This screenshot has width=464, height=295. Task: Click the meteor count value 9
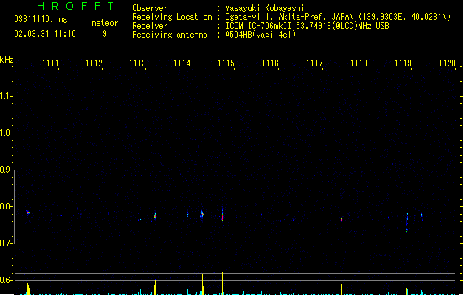(105, 34)
